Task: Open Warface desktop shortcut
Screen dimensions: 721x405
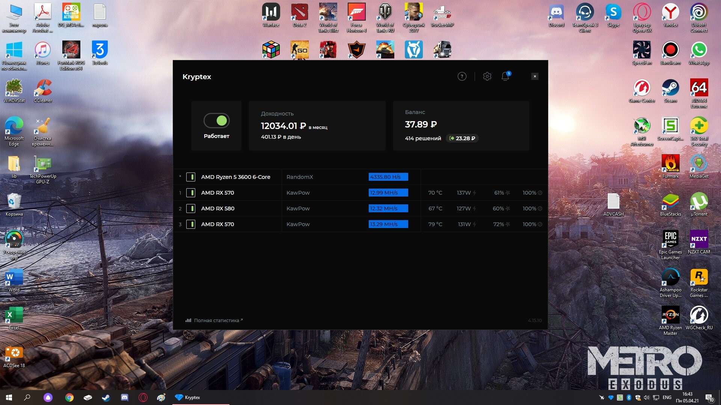Action: coord(271,15)
